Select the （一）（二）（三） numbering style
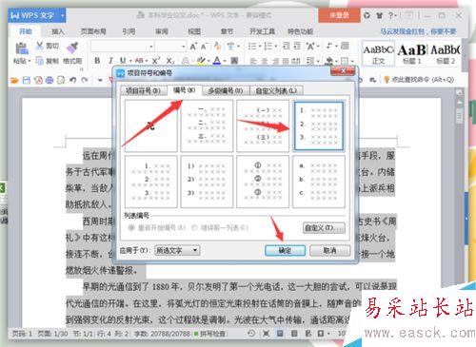 [x=263, y=125]
